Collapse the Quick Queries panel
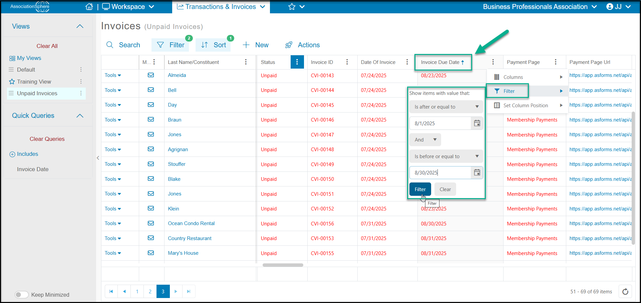641x303 pixels. click(x=80, y=116)
